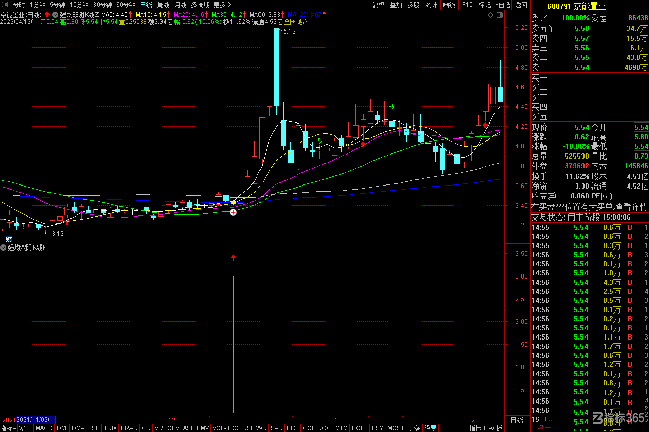Switch to the 60分钟 period
This screenshot has width=649, height=432.
[125, 5]
